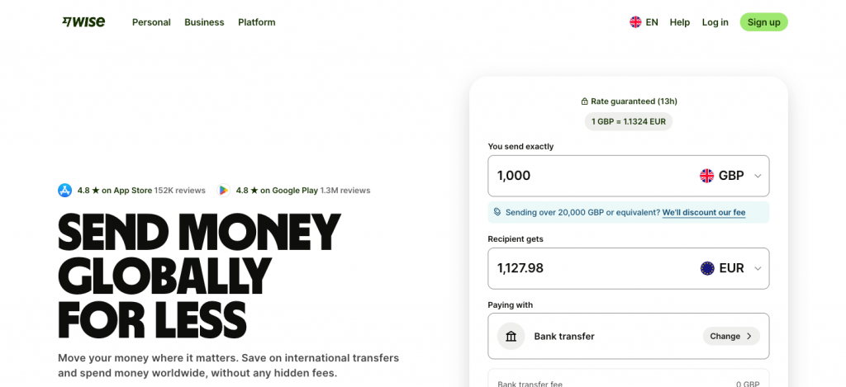Expand the EUR currency dropdown
The width and height of the screenshot is (846, 387).
tap(758, 268)
